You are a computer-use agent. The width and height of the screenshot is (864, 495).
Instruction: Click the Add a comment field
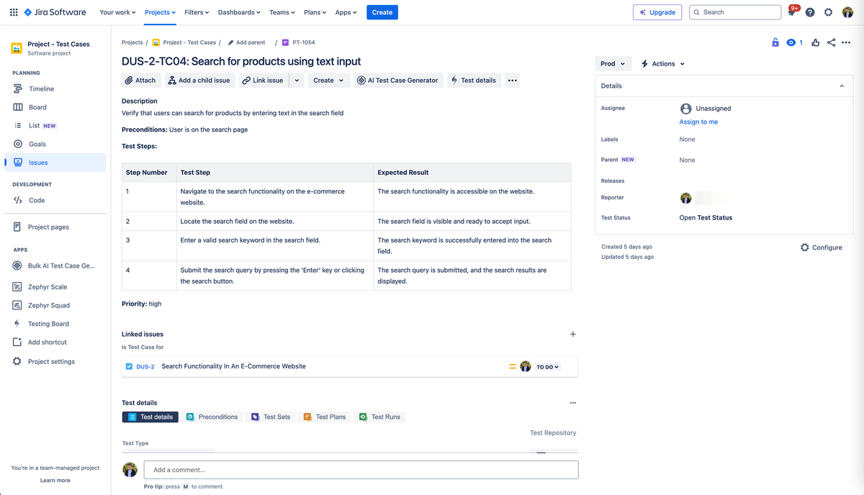360,469
